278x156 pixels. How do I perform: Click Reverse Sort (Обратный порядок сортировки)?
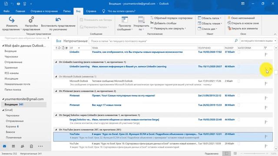[172, 18]
